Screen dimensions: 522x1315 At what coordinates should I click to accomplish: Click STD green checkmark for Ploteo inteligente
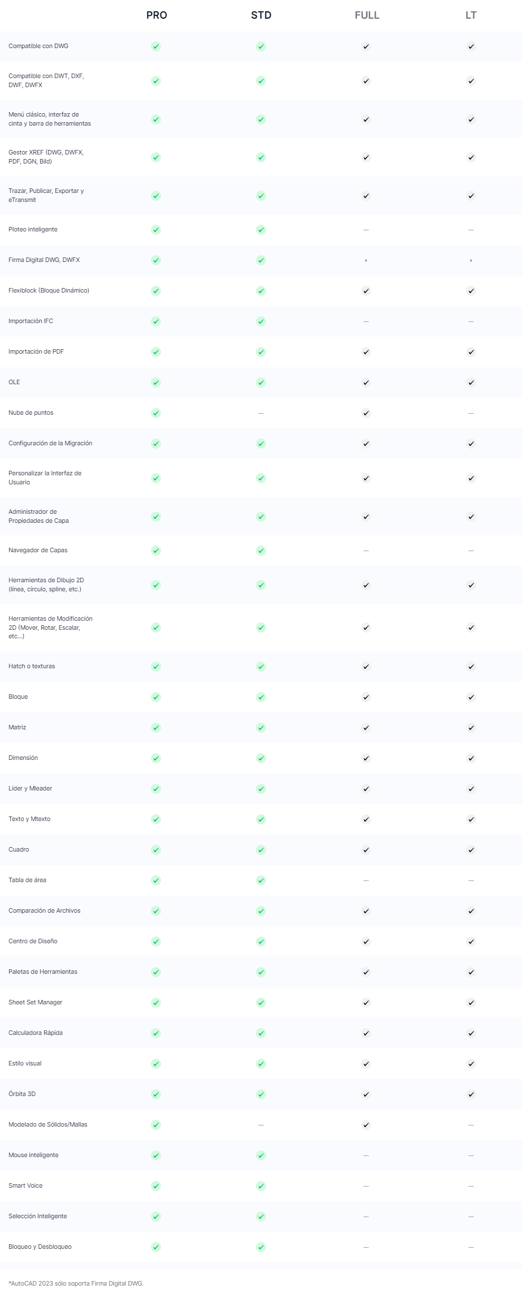pos(261,230)
